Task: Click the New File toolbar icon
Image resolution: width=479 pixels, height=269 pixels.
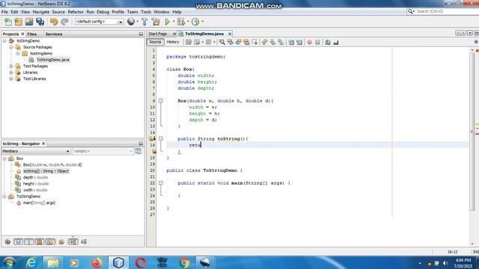Action: pos(8,22)
